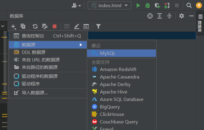Choose 查询控制台 menu entry

[48, 36]
